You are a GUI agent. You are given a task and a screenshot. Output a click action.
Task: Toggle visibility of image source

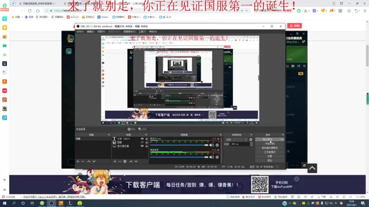tap(142, 142)
